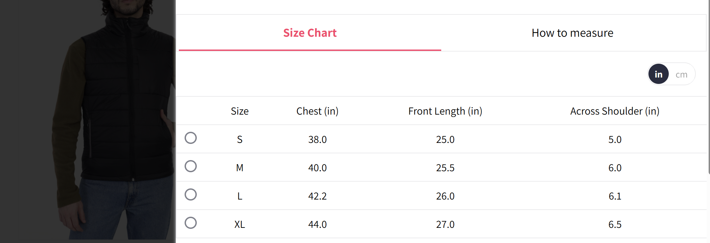Click the 42.2 chest value for L
Viewport: 710px width, 243px height.
(317, 196)
